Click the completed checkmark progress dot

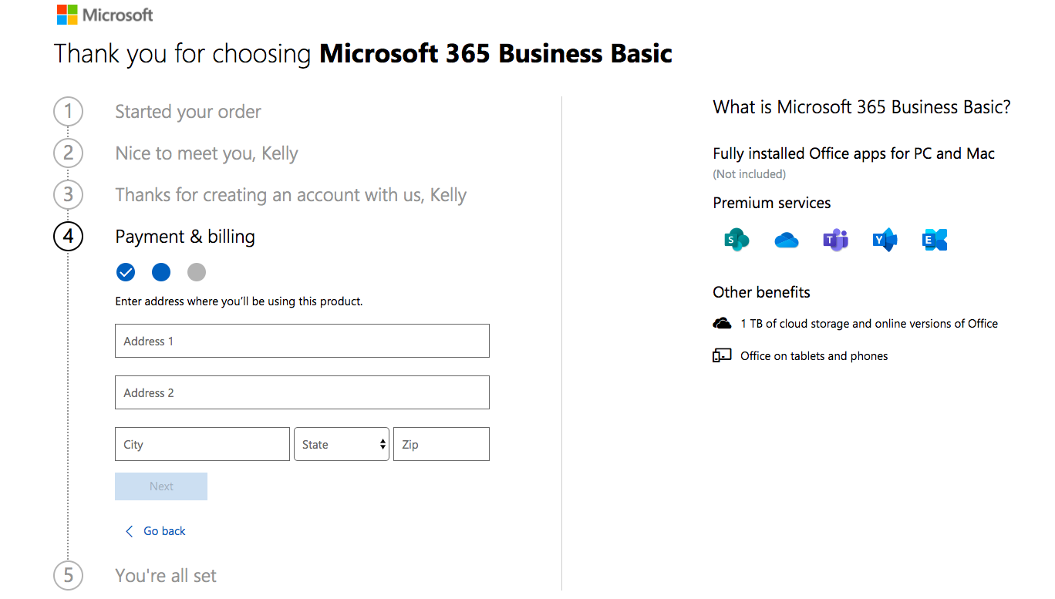(126, 272)
